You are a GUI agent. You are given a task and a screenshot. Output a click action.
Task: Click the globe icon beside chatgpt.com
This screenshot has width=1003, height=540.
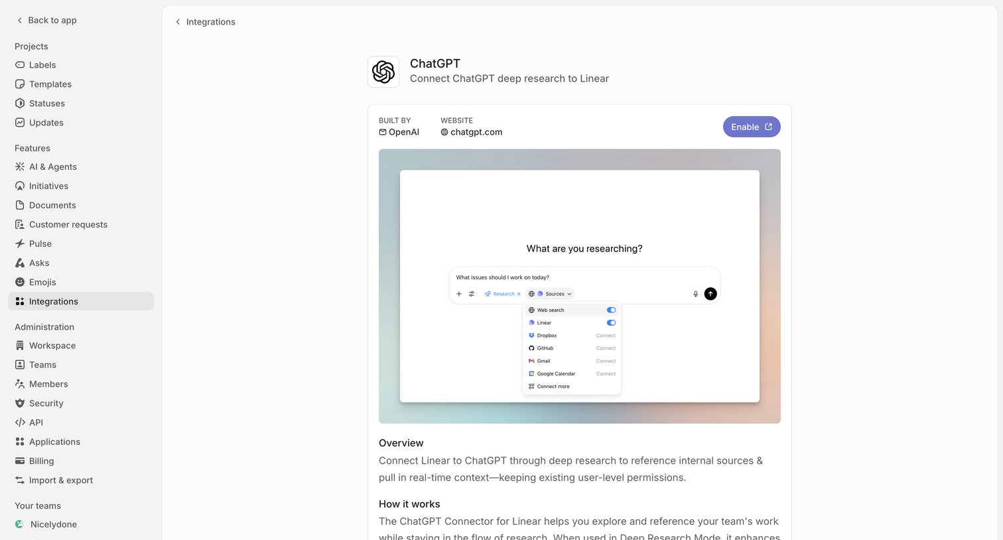click(x=444, y=132)
